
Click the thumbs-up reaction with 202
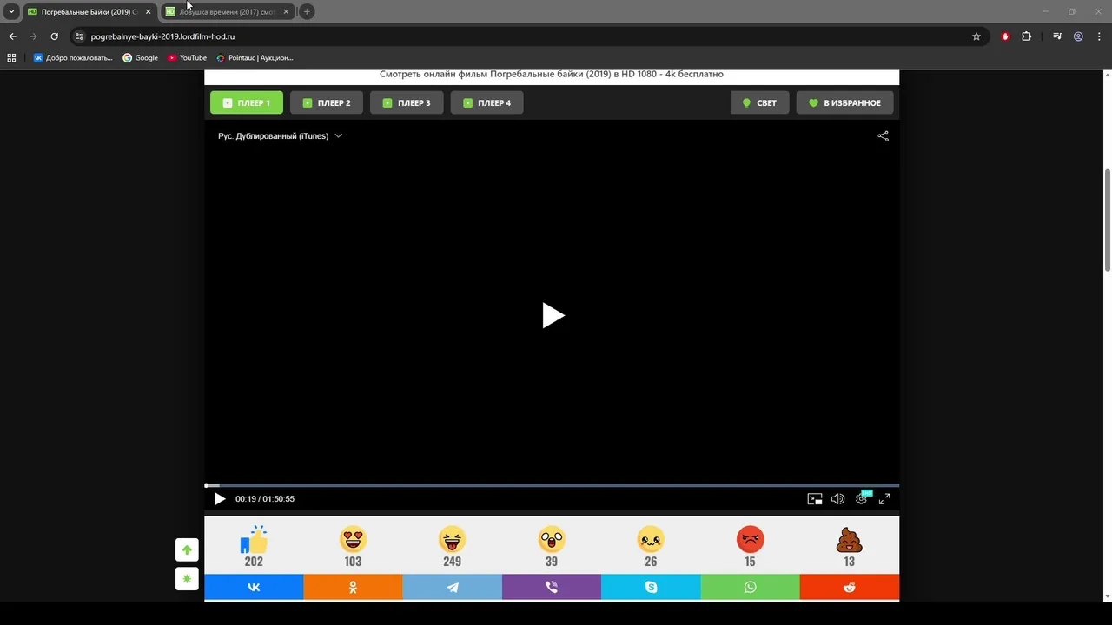tap(254, 546)
